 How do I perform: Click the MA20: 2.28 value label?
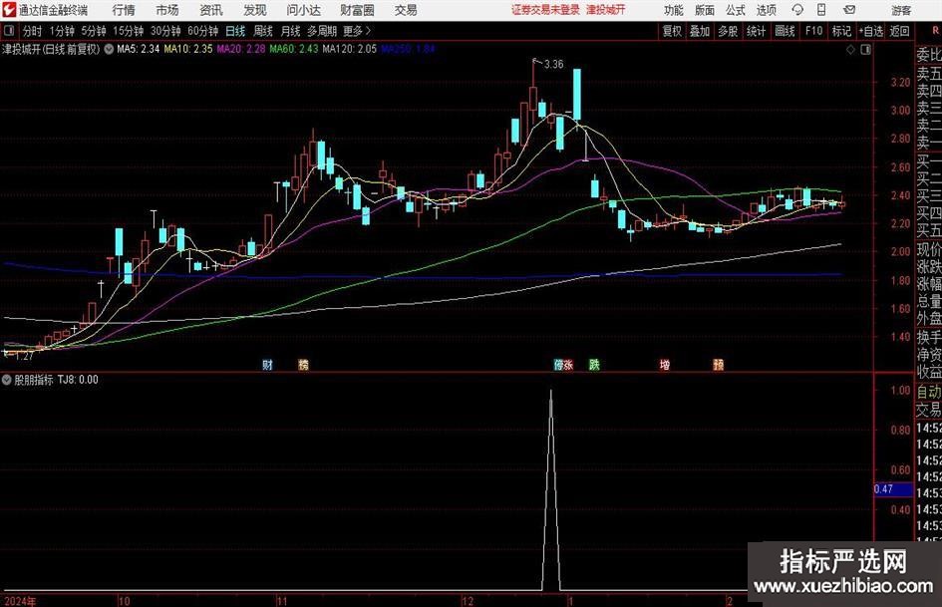[241, 49]
